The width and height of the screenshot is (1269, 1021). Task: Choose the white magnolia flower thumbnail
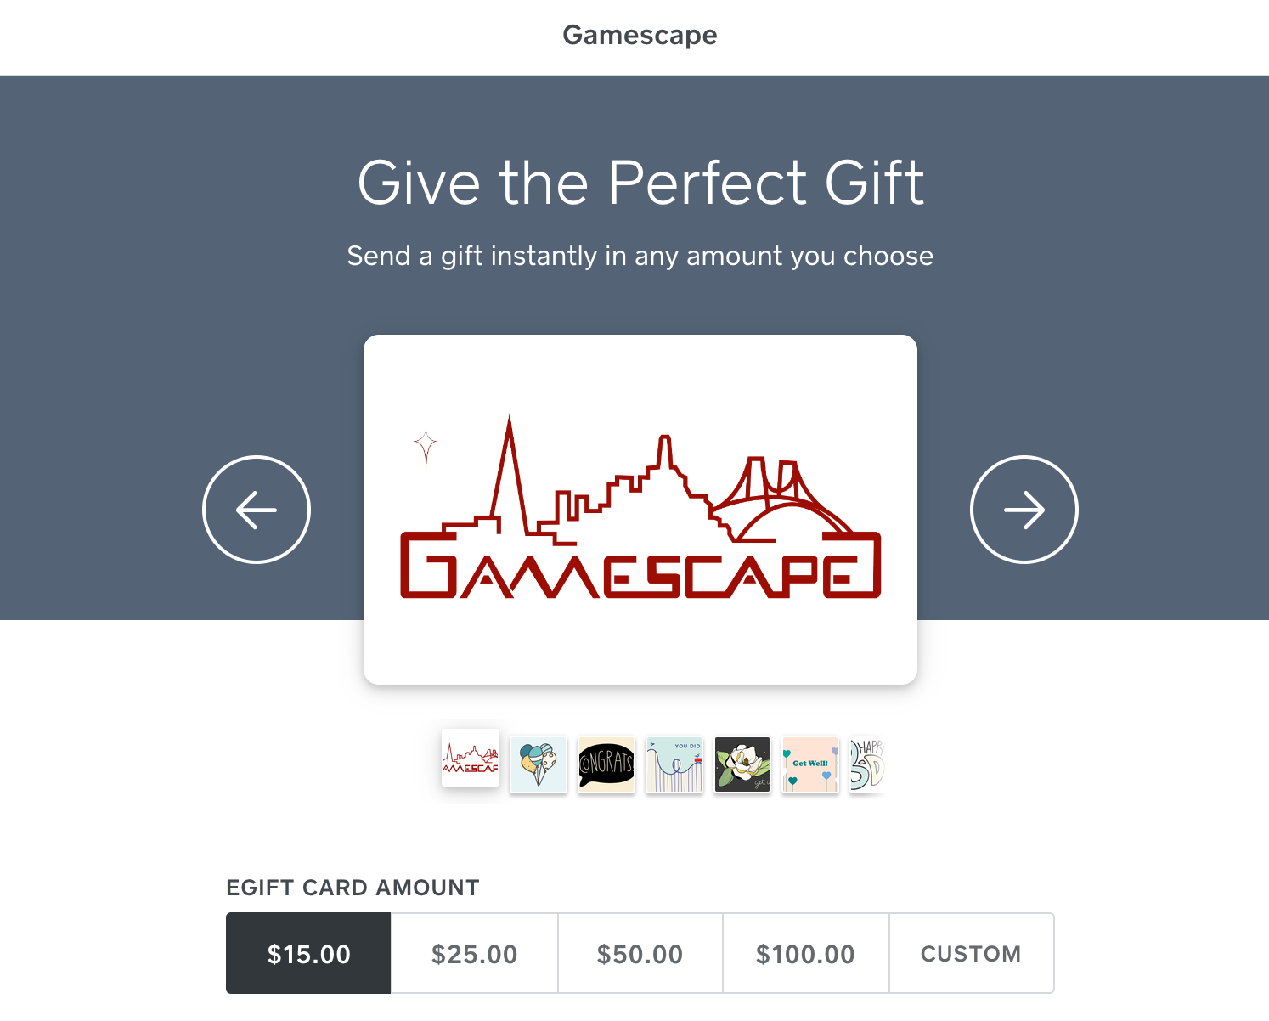coord(742,764)
